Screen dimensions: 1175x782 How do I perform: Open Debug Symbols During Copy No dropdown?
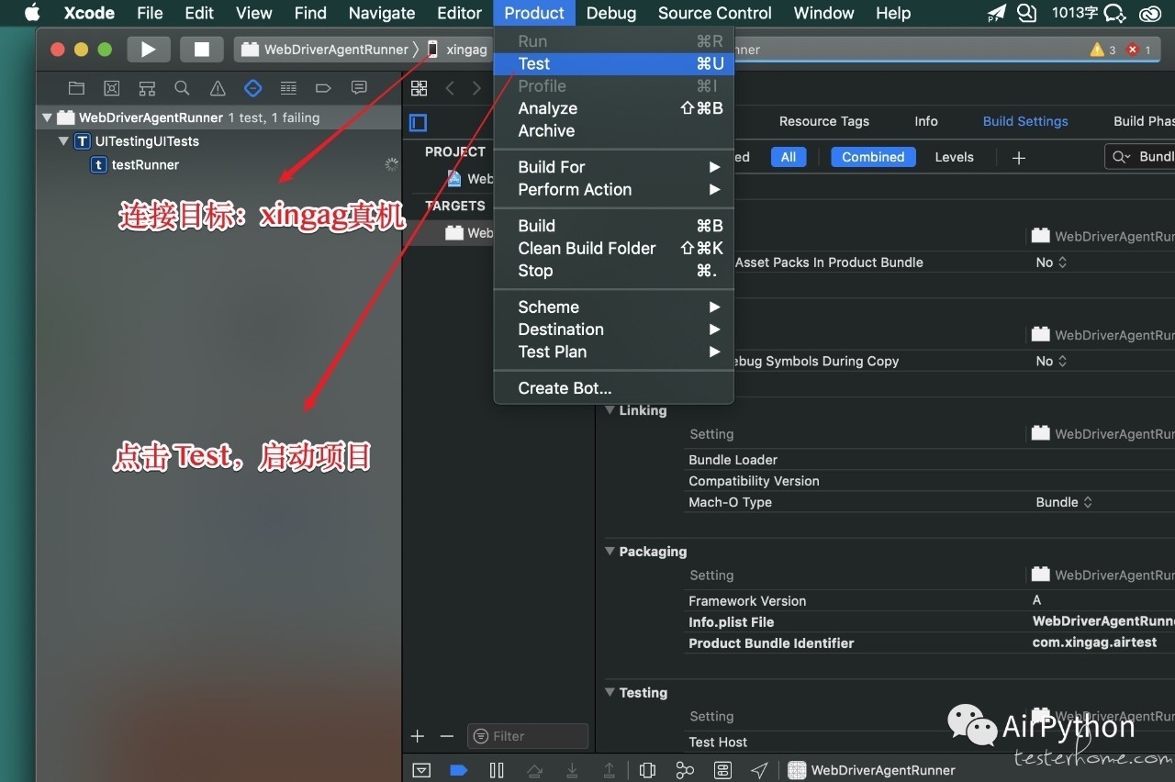(1051, 362)
